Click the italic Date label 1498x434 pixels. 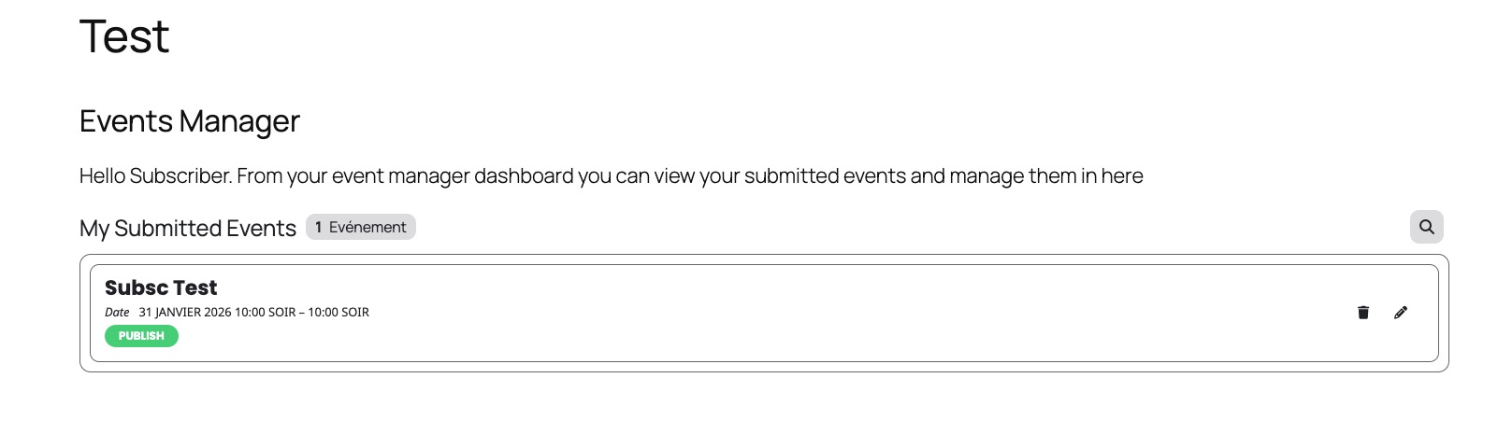coord(117,313)
